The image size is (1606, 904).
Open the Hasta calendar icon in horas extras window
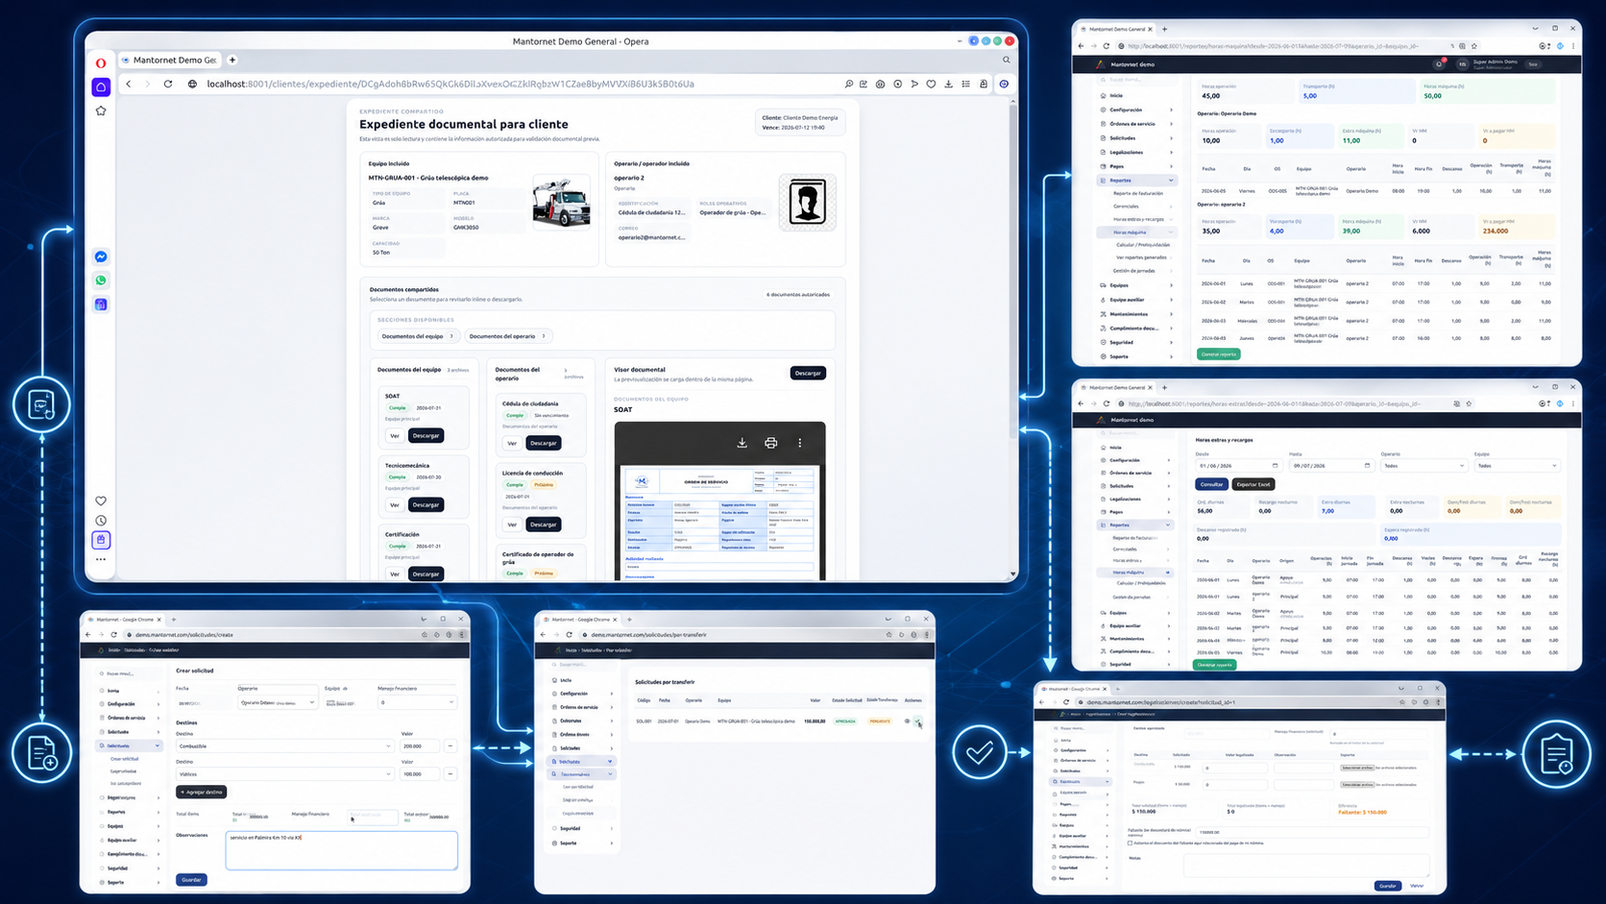1367,466
